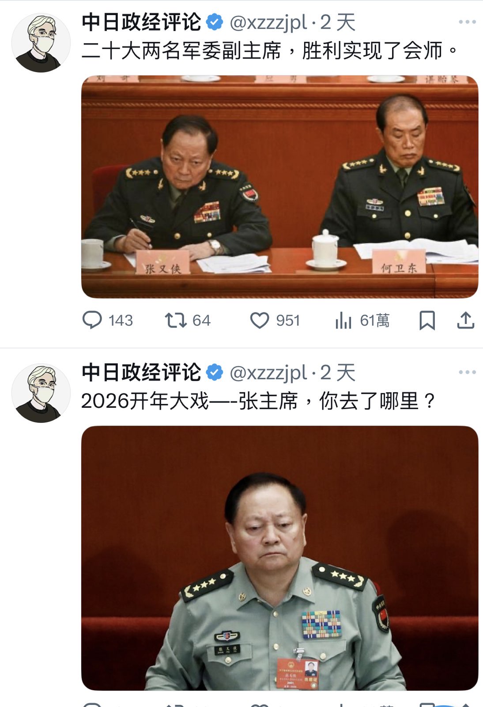483x707 pixels.
Task: View analytics showing 61萬 views
Action: [x=362, y=320]
